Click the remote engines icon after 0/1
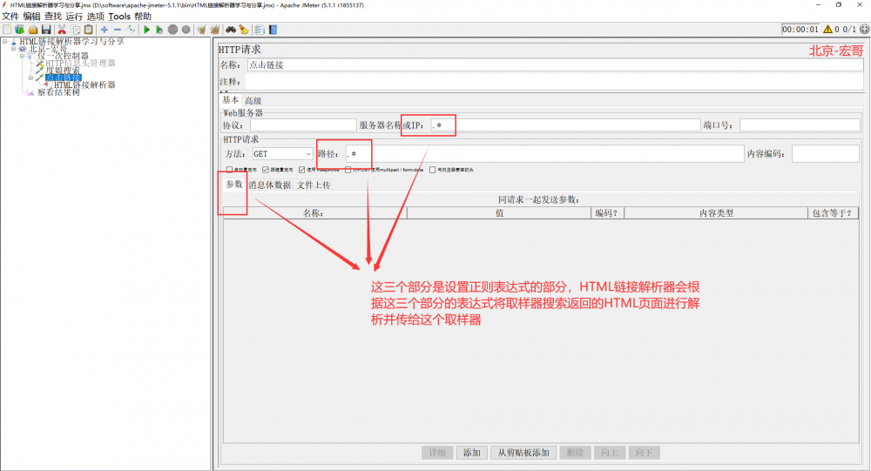 [864, 30]
